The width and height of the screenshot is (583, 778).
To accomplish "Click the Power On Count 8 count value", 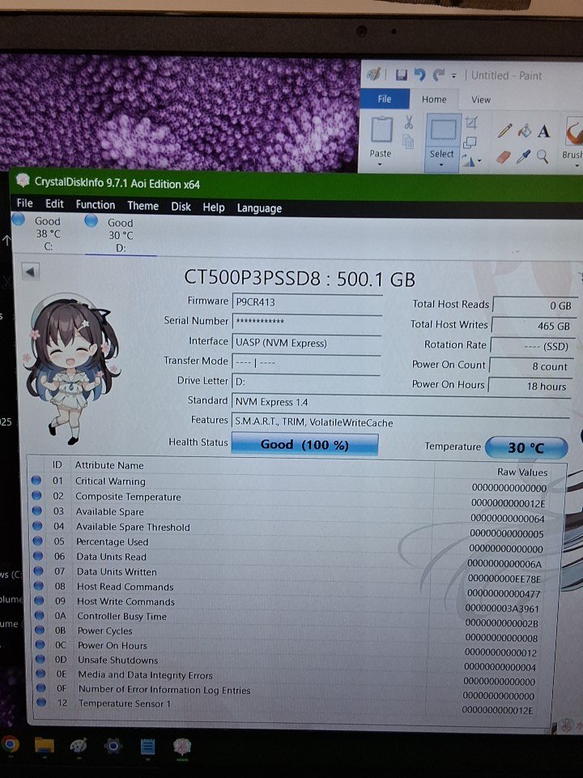I will tap(530, 366).
